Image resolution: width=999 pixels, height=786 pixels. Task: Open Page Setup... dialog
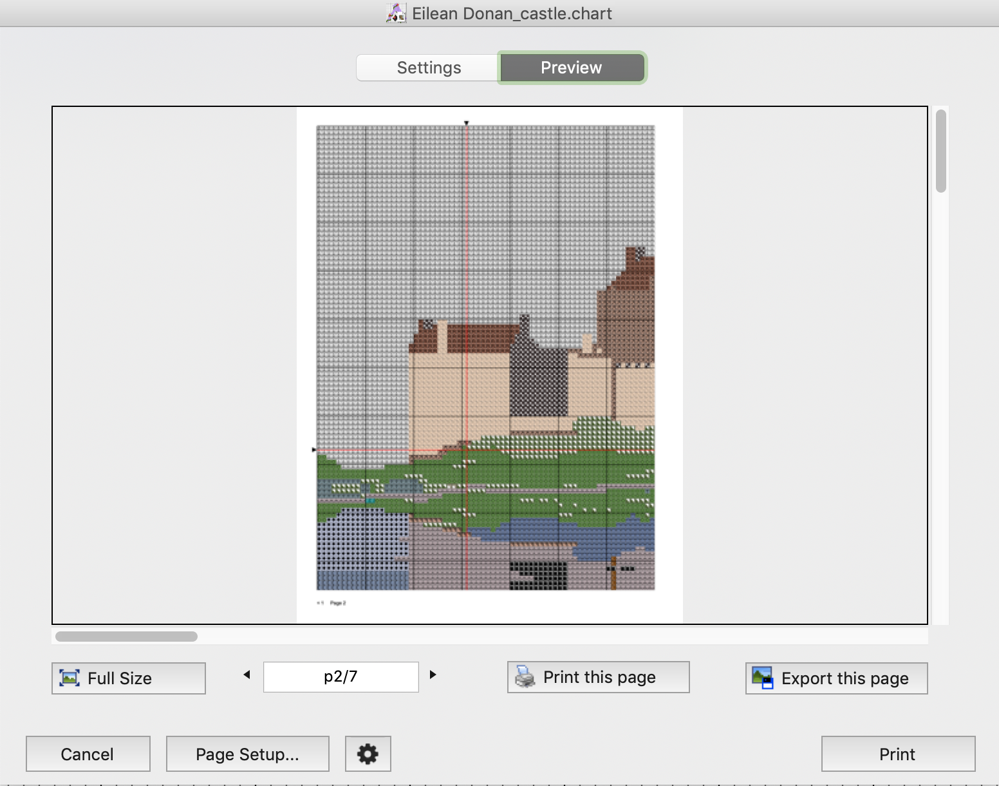coord(247,754)
